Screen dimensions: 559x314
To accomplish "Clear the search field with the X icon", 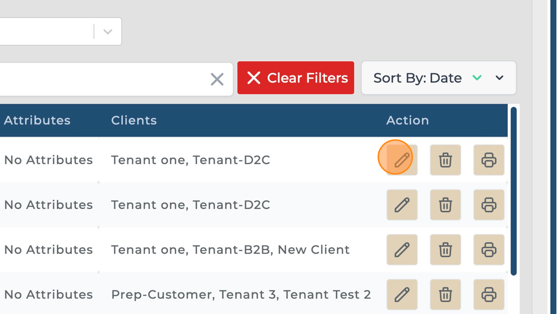I will pos(217,79).
